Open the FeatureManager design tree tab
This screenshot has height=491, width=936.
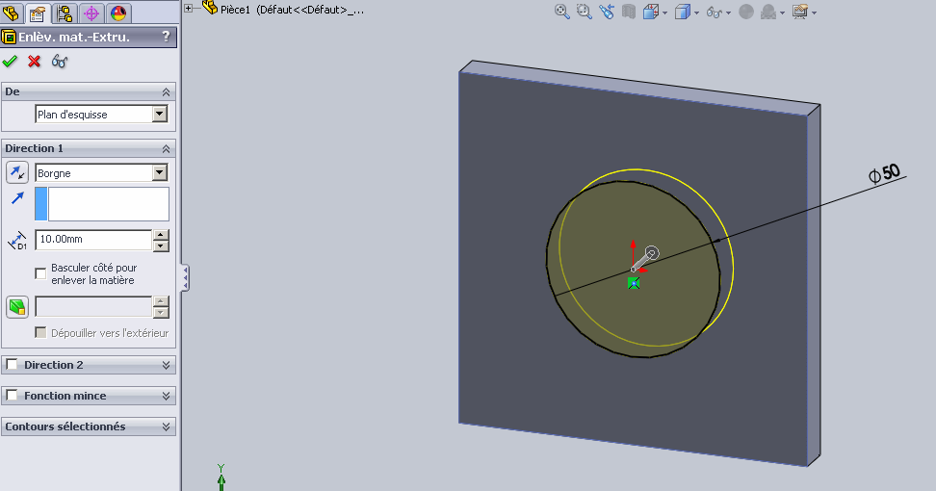(x=12, y=13)
